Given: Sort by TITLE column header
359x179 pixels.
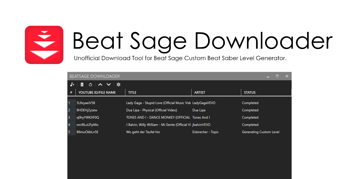Looking at the screenshot, I should [x=132, y=92].
